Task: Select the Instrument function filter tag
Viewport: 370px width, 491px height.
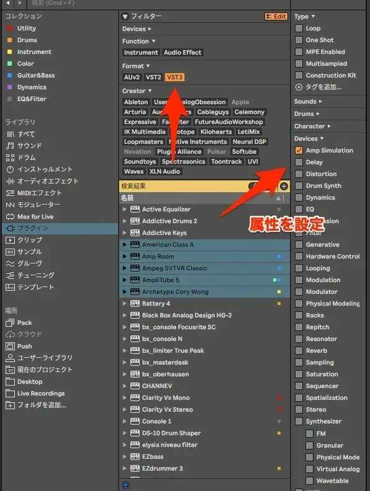Action: 141,52
